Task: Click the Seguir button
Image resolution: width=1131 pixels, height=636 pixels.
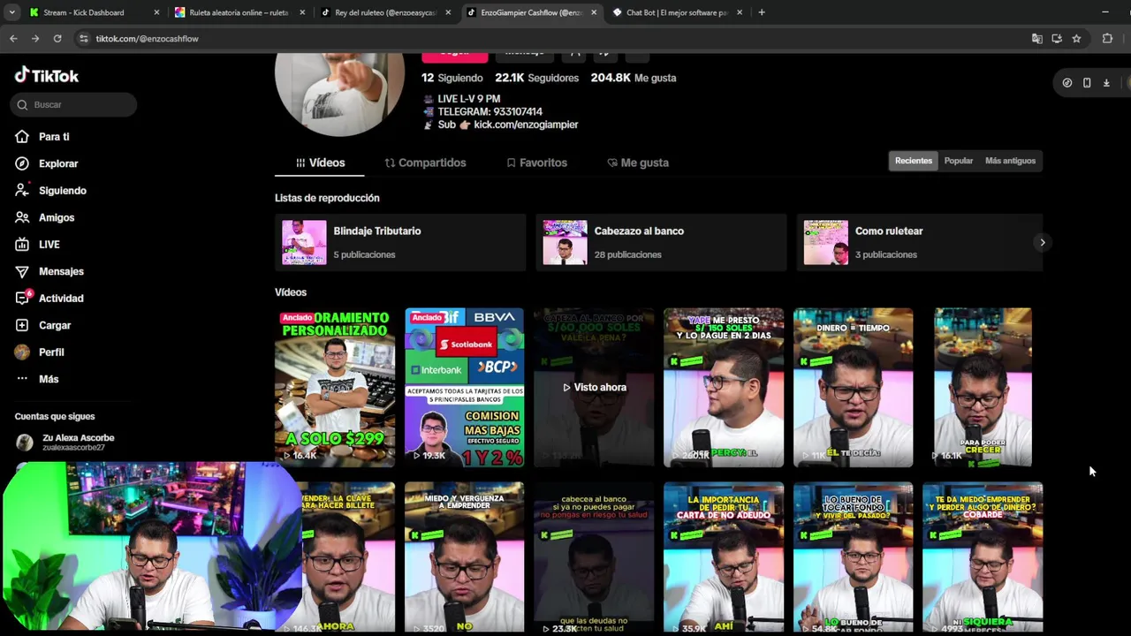Action: pyautogui.click(x=454, y=56)
